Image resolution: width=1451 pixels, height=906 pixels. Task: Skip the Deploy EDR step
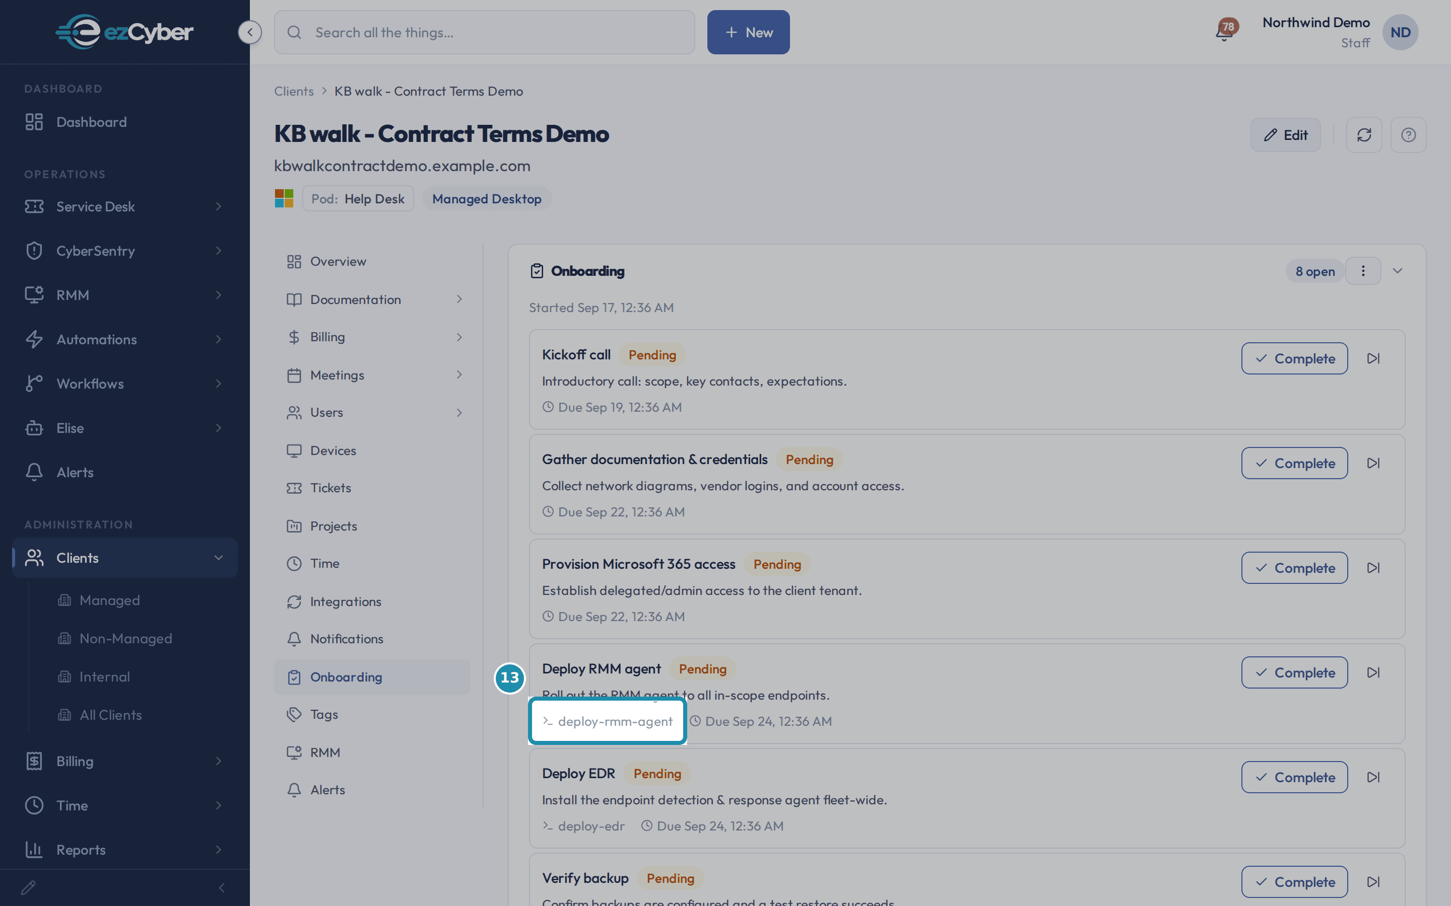(1373, 777)
